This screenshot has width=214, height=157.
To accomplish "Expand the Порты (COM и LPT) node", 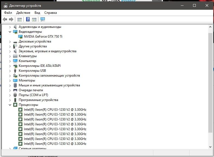I will tap(10, 95).
